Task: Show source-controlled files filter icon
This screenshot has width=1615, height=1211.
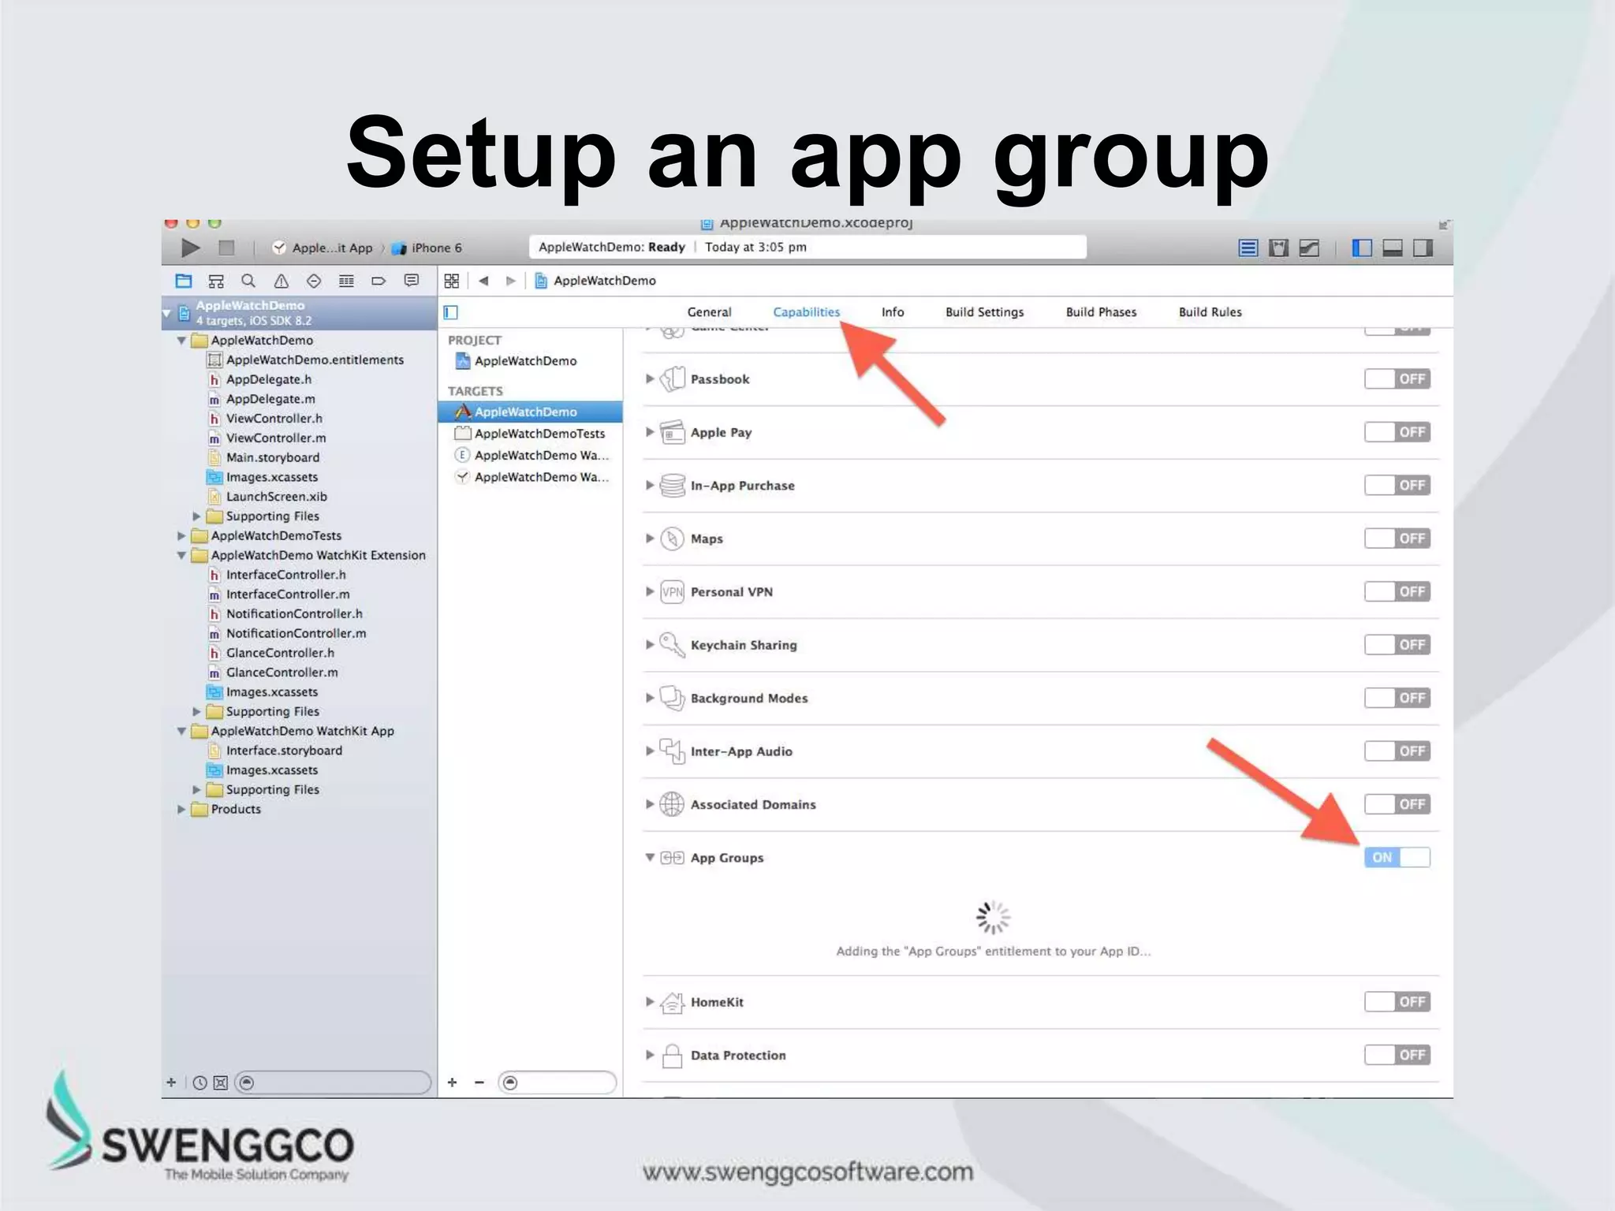Action: pyautogui.click(x=221, y=1082)
